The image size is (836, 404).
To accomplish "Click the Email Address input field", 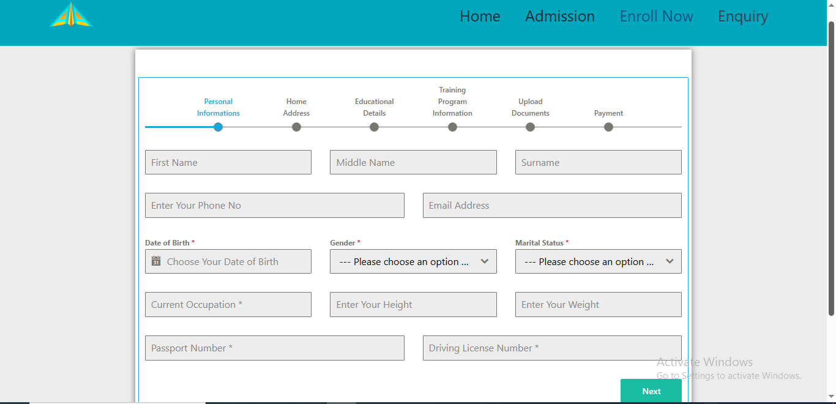I will [x=552, y=206].
